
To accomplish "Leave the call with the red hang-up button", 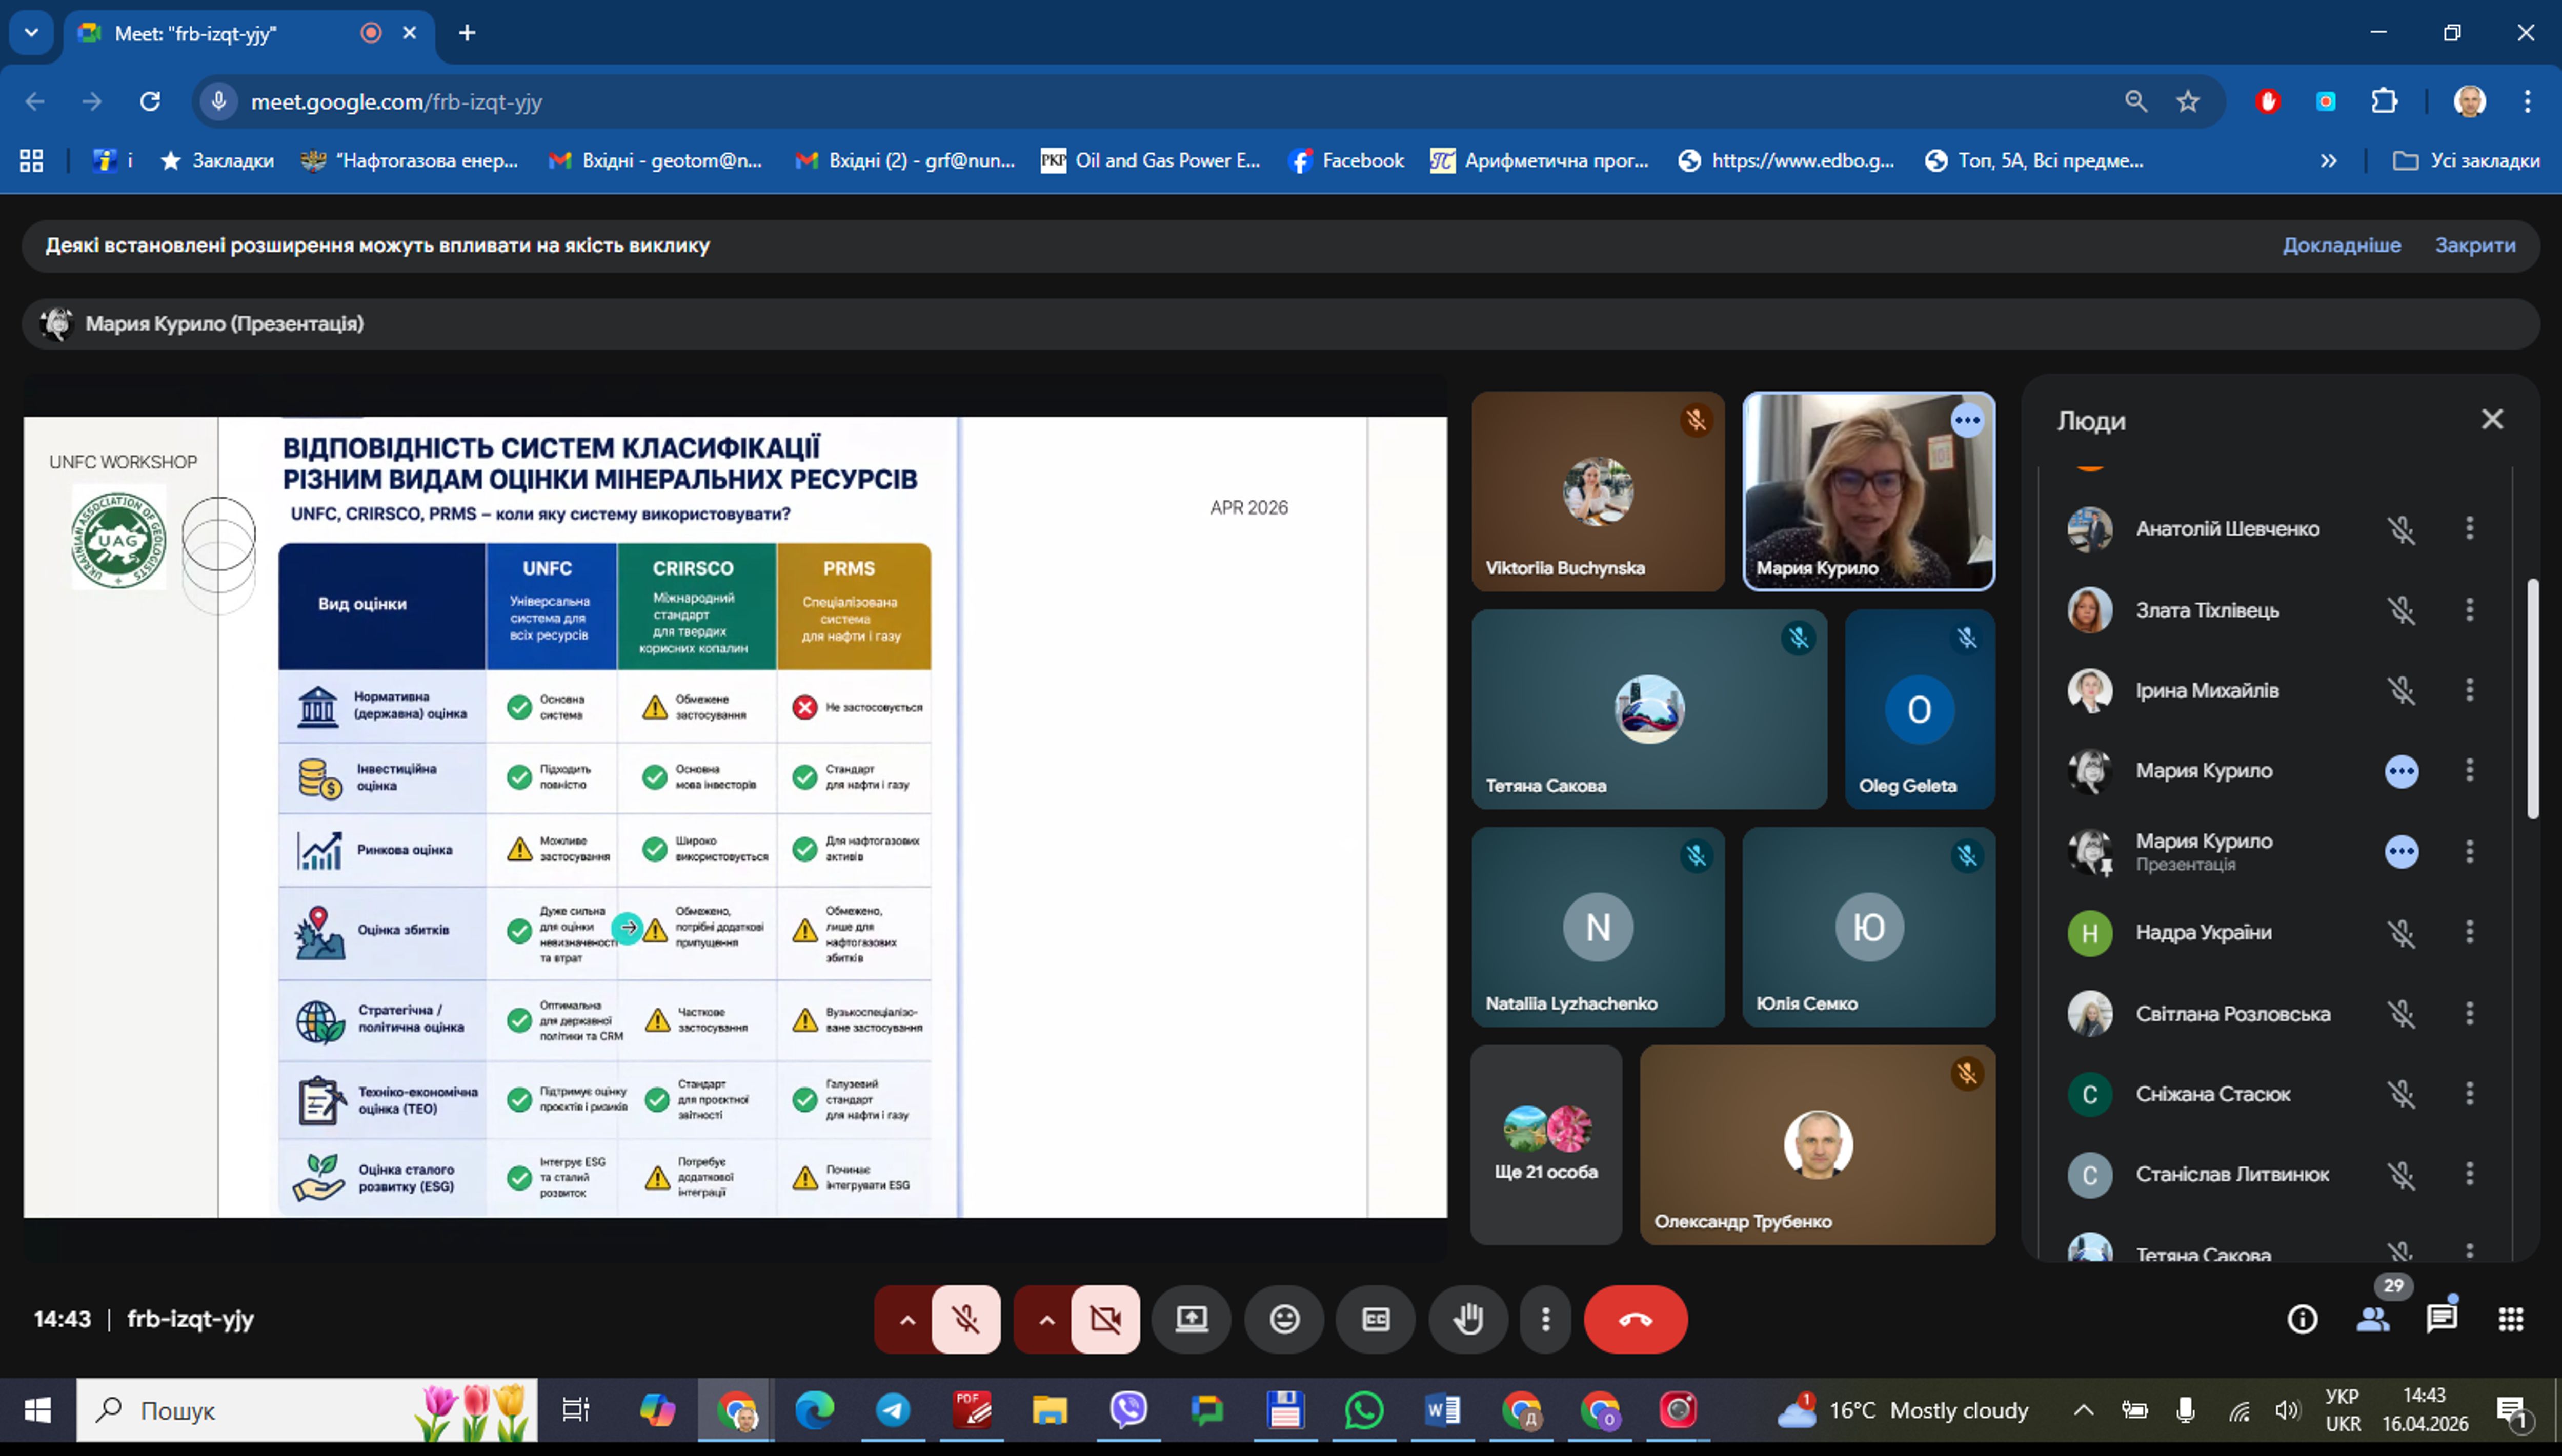I will click(1636, 1319).
